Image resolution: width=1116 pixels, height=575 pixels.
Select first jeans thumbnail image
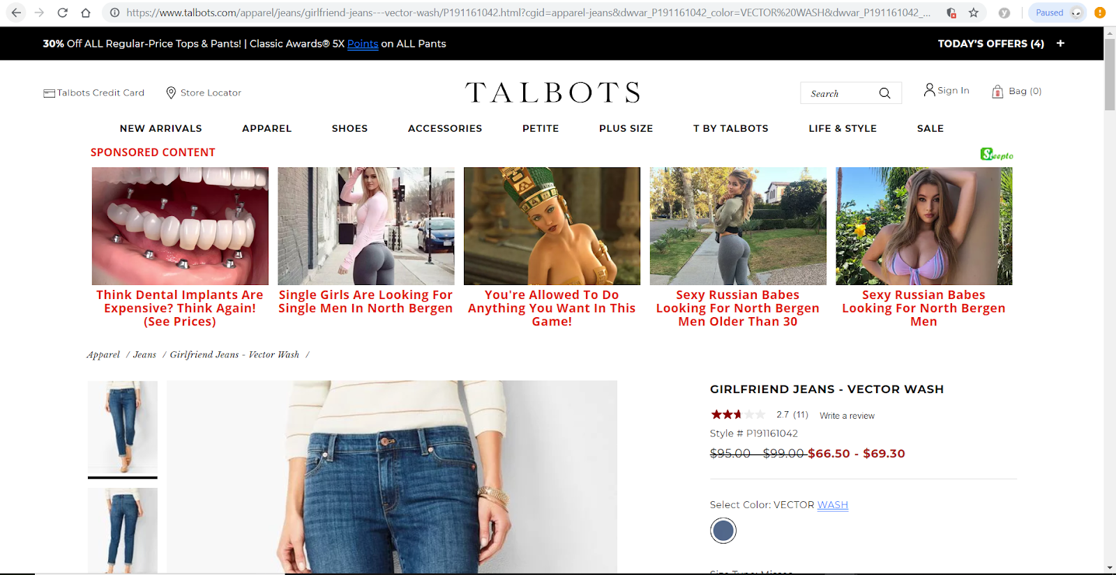tap(123, 427)
